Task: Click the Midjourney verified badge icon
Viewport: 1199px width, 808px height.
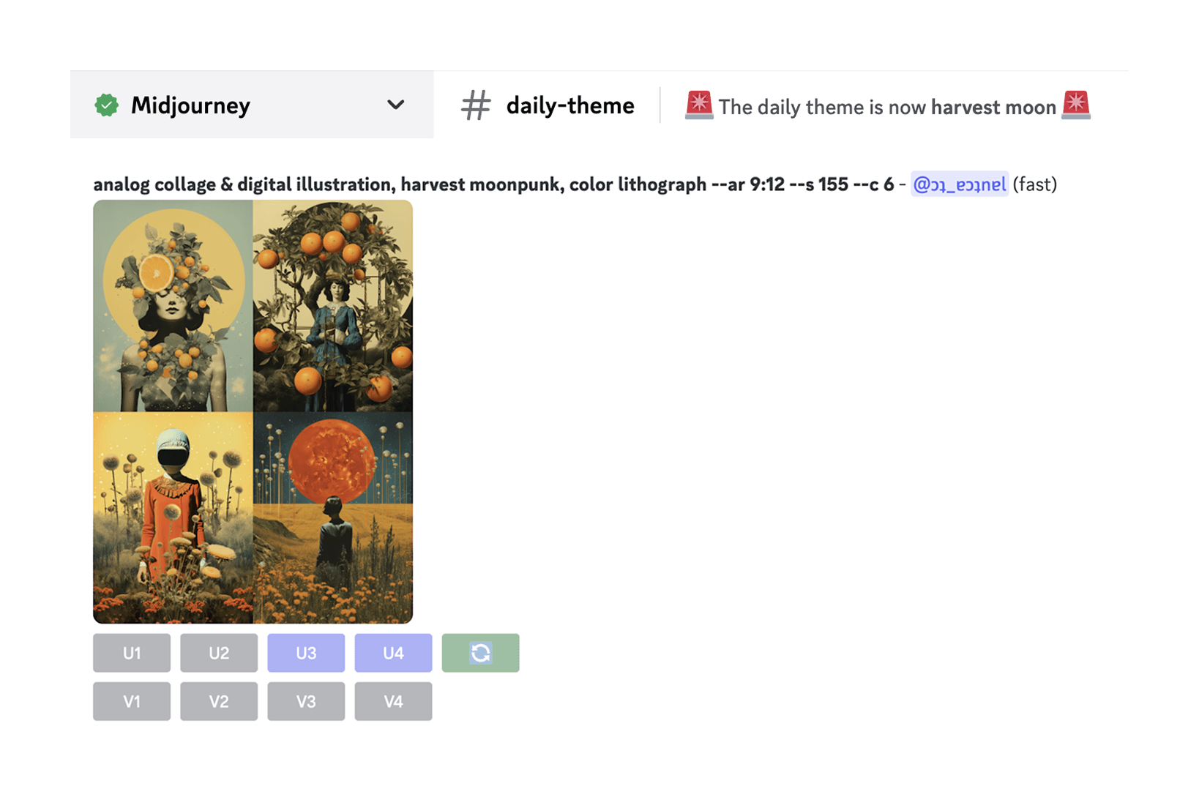Action: (107, 105)
